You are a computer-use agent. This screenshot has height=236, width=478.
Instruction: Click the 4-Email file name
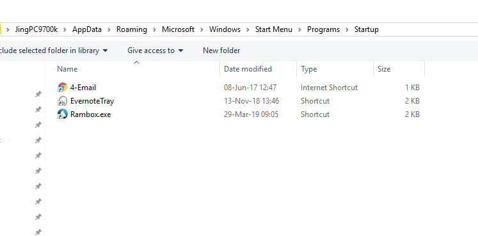[83, 88]
